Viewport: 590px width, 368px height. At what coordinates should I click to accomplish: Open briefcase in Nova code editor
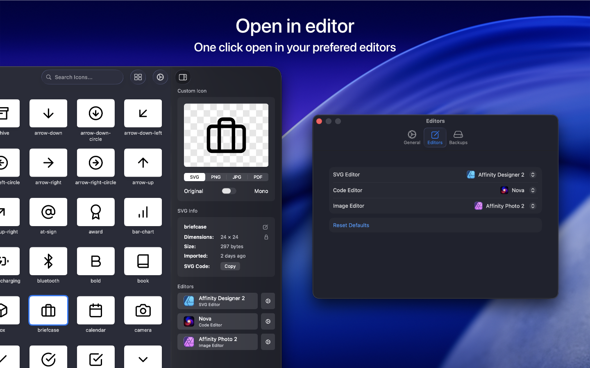click(218, 321)
